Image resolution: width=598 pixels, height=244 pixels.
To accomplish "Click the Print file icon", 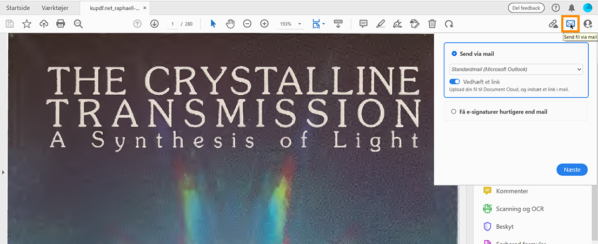I will 61,24.
